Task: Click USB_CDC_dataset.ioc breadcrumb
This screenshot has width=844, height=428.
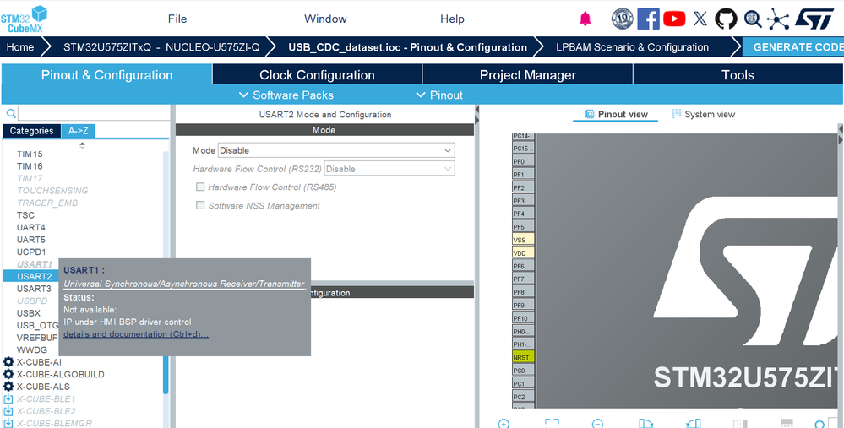Action: point(407,46)
